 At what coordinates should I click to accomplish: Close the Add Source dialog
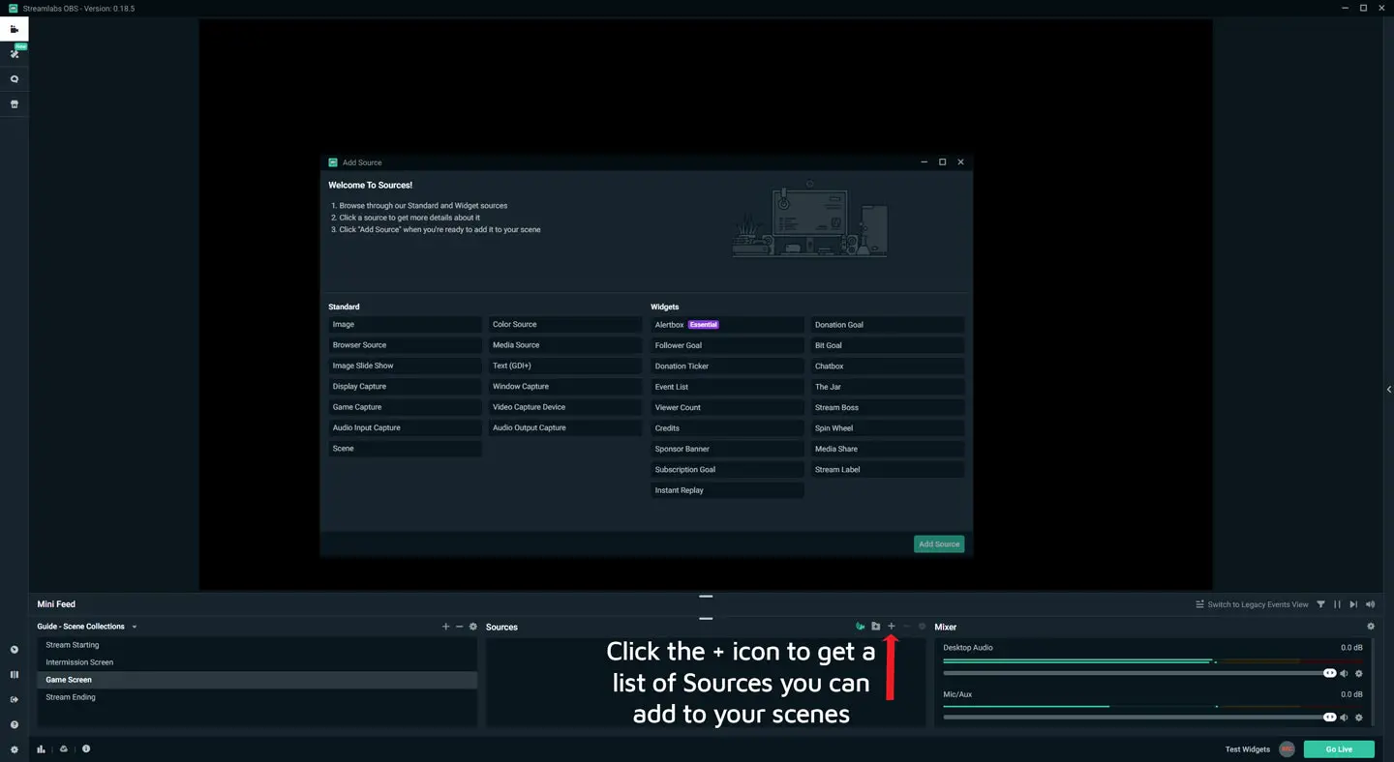point(960,162)
